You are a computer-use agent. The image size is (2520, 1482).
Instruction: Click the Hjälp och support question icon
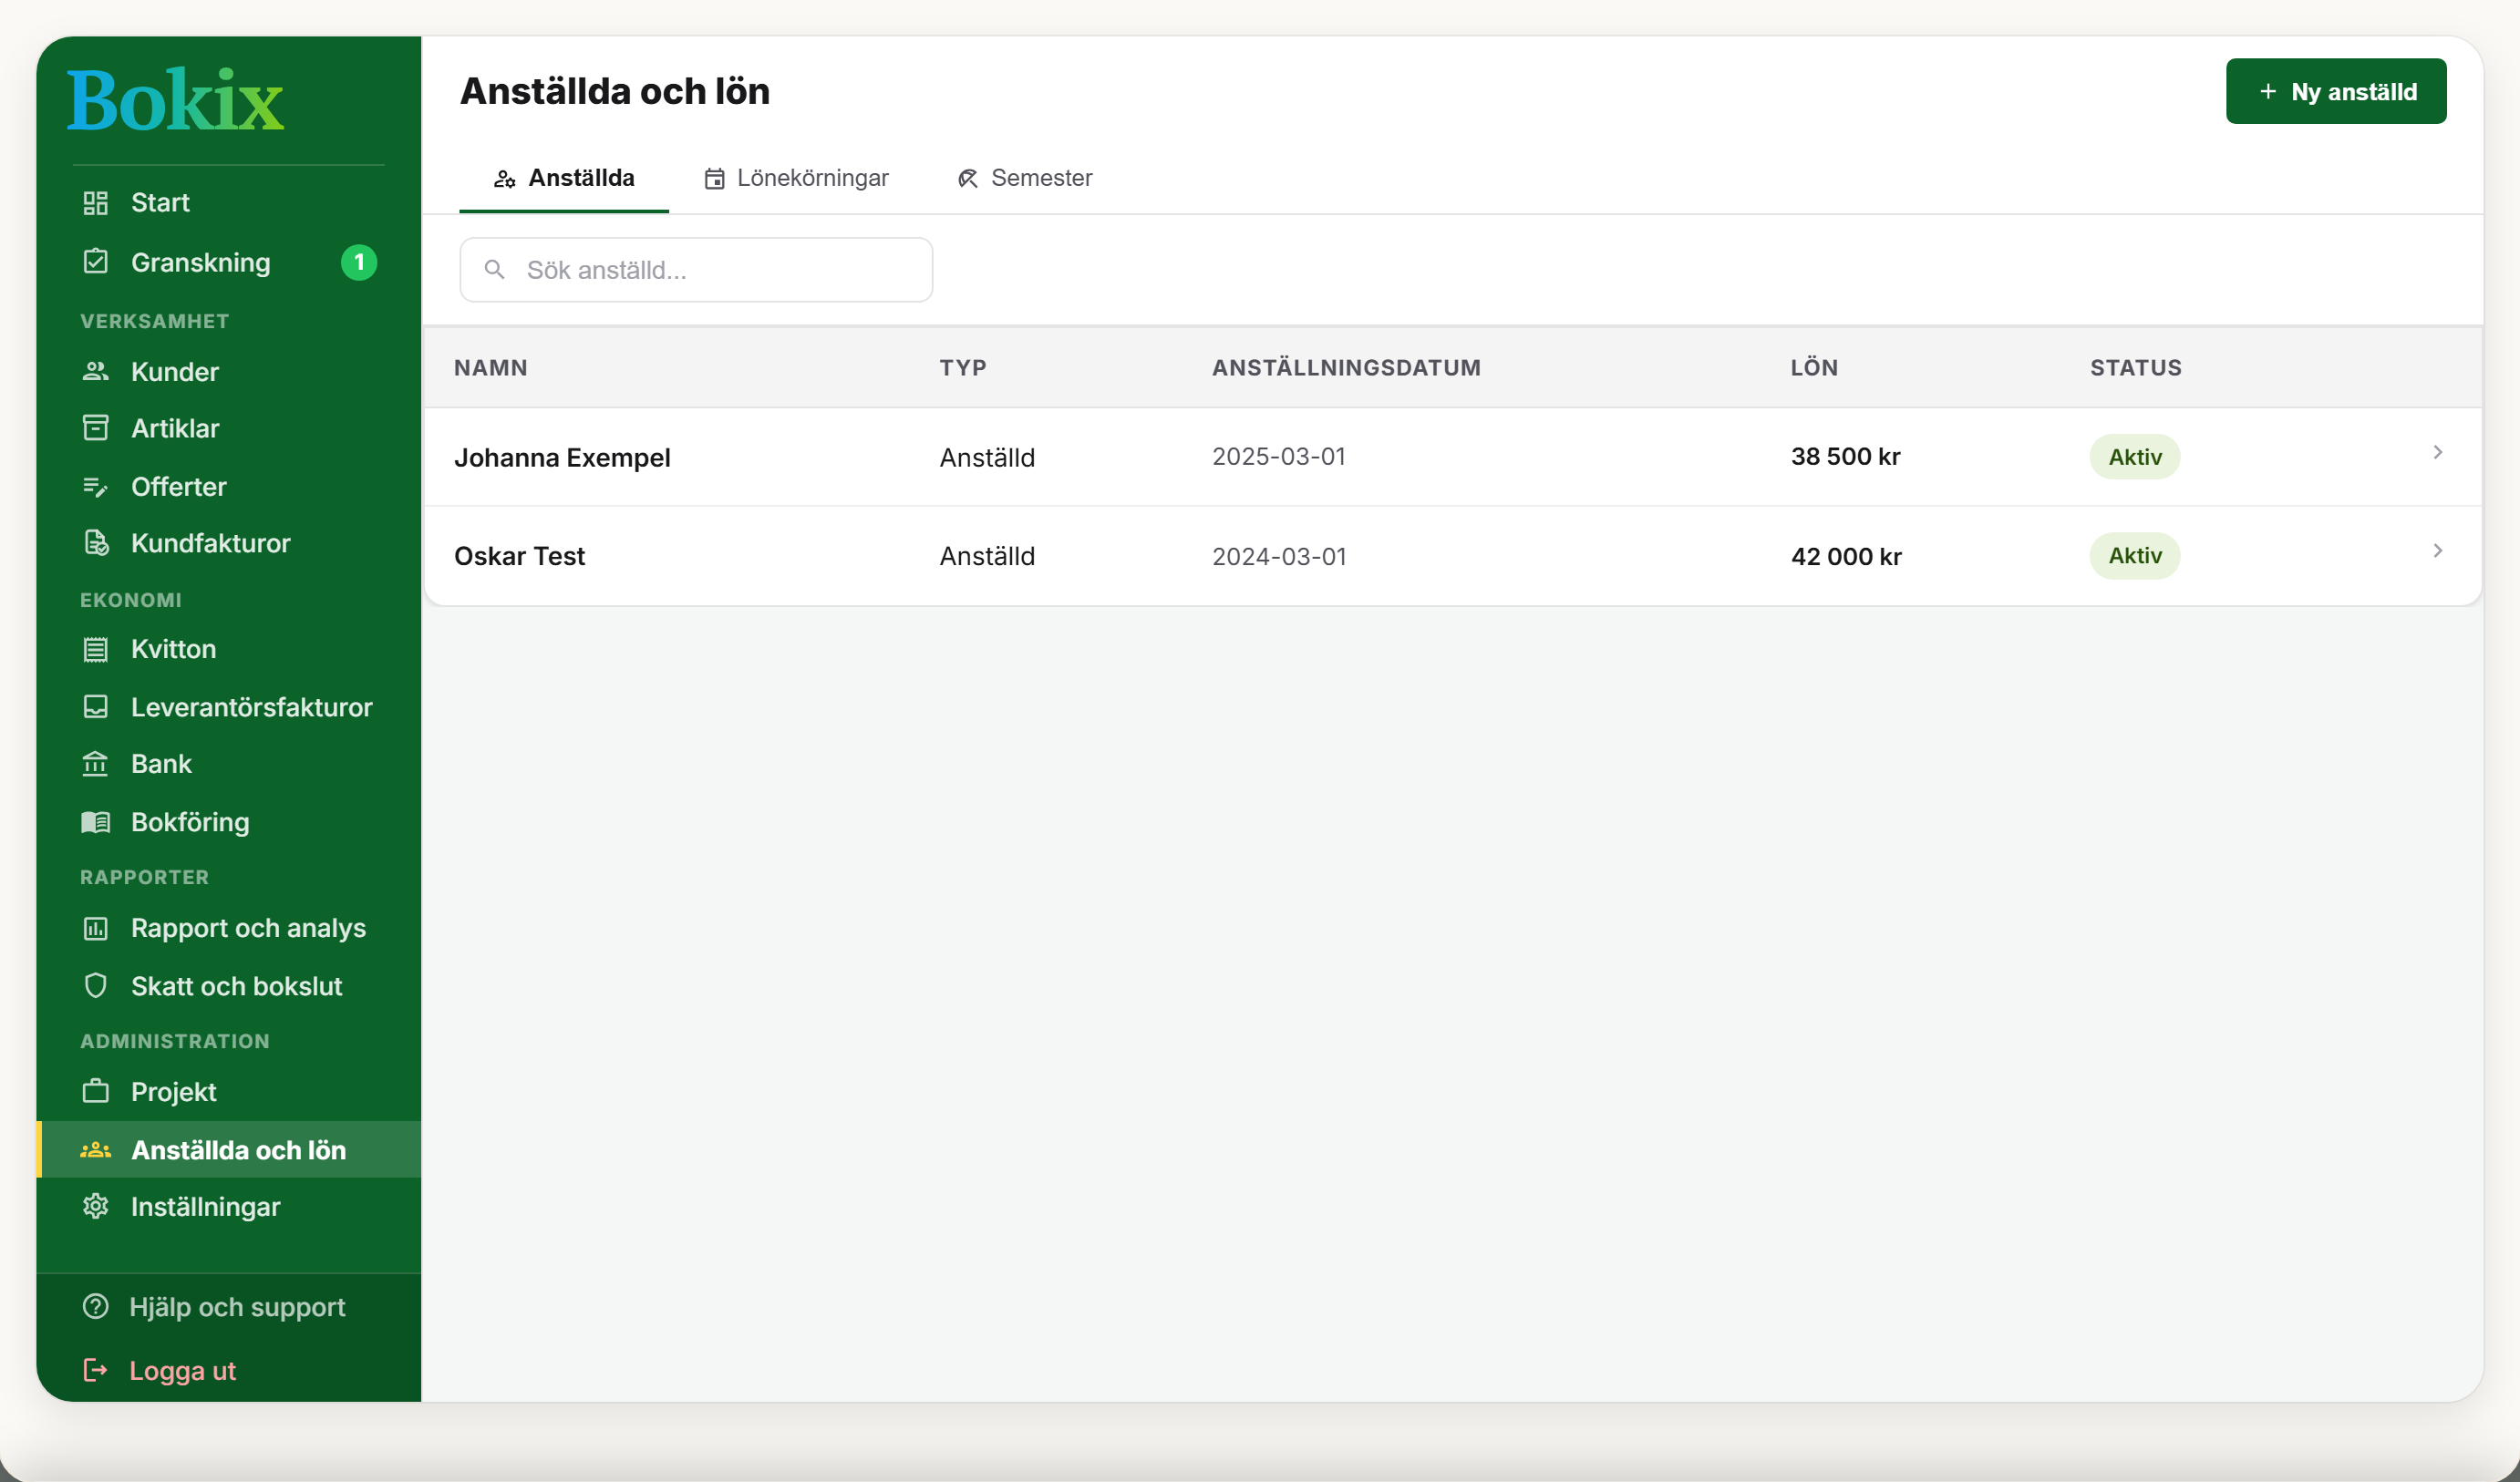[95, 1307]
